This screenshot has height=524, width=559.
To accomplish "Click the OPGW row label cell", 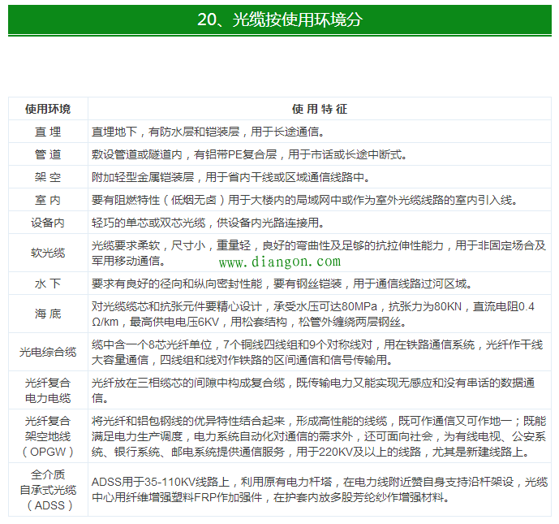I will 47,436.
